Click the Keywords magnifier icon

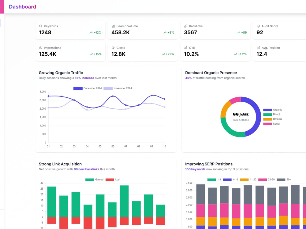click(x=41, y=26)
